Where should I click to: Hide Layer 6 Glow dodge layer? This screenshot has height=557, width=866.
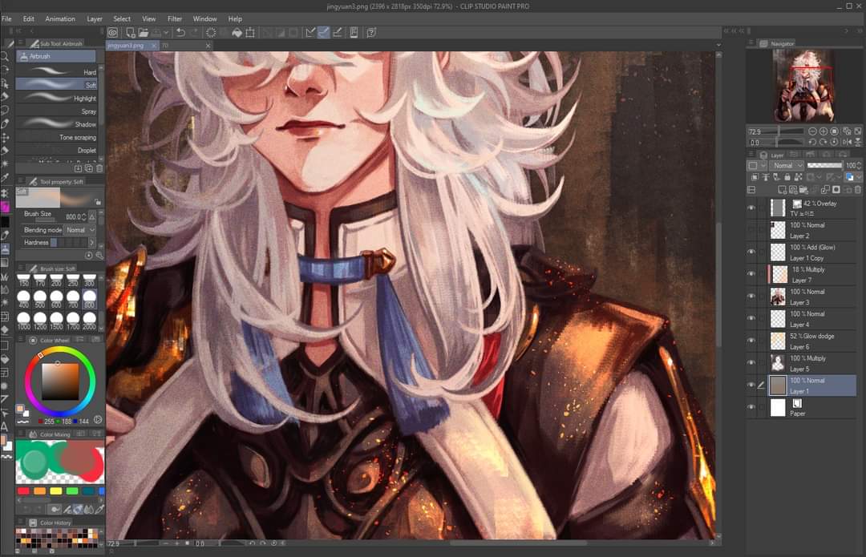[x=751, y=341]
